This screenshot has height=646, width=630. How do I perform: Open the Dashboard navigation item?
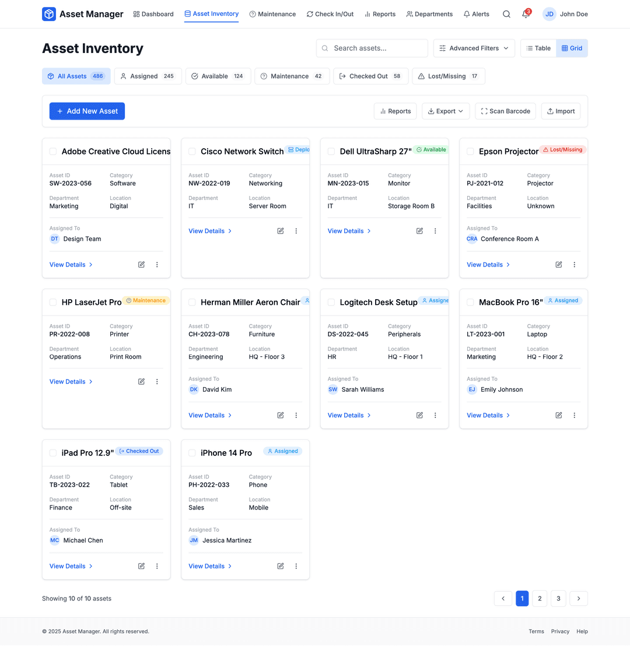[153, 14]
